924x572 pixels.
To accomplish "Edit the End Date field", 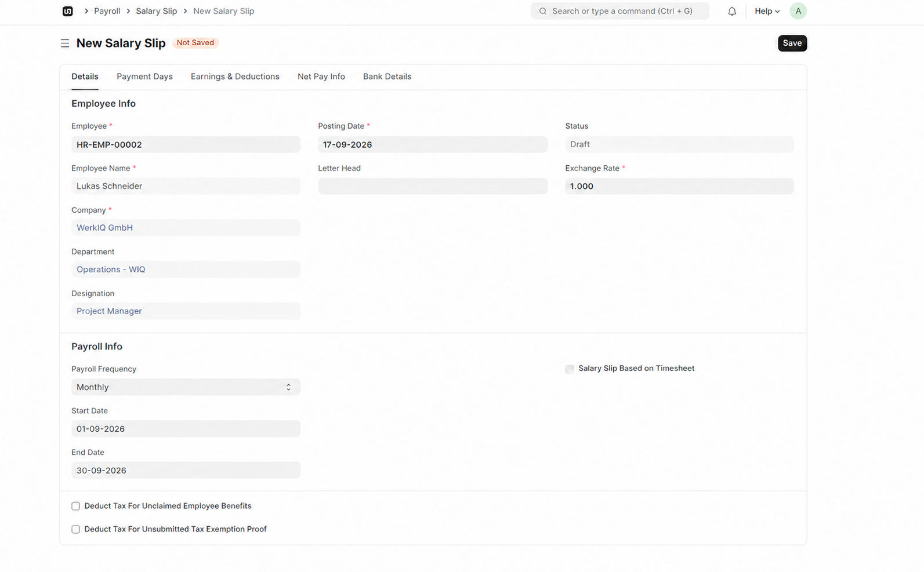I will point(186,471).
